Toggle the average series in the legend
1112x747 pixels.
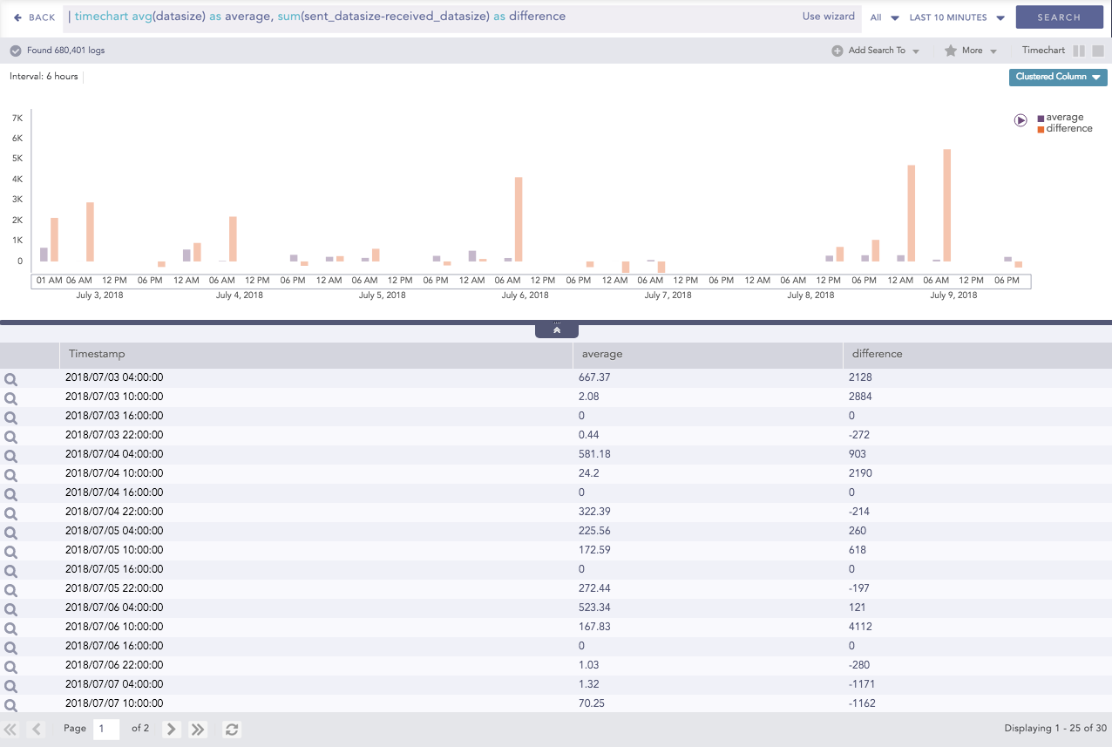[x=1062, y=116]
